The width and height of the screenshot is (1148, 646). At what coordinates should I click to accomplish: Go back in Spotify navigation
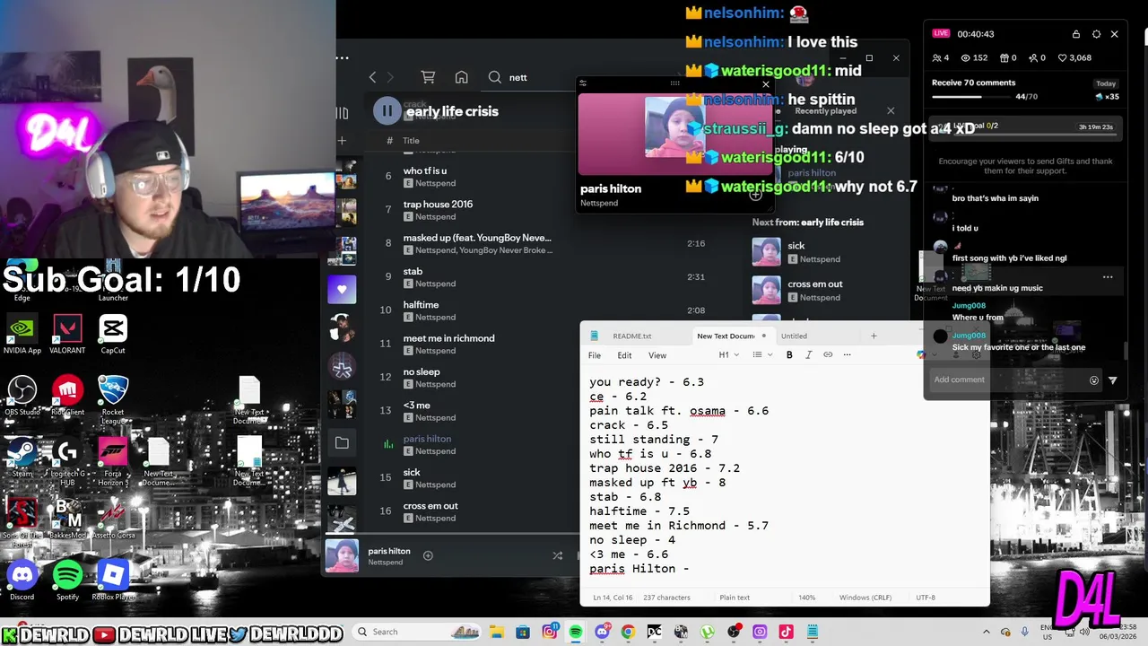click(x=373, y=77)
